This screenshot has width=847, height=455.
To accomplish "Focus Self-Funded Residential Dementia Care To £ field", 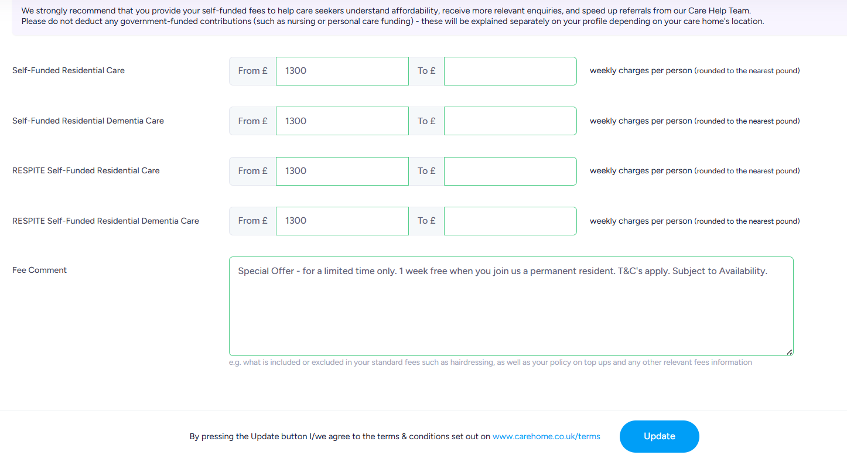I will point(510,121).
